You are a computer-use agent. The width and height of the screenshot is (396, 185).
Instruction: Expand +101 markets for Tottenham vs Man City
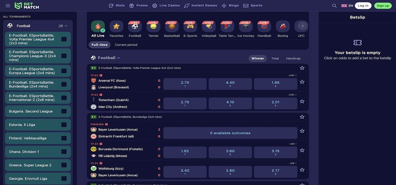point(292,95)
